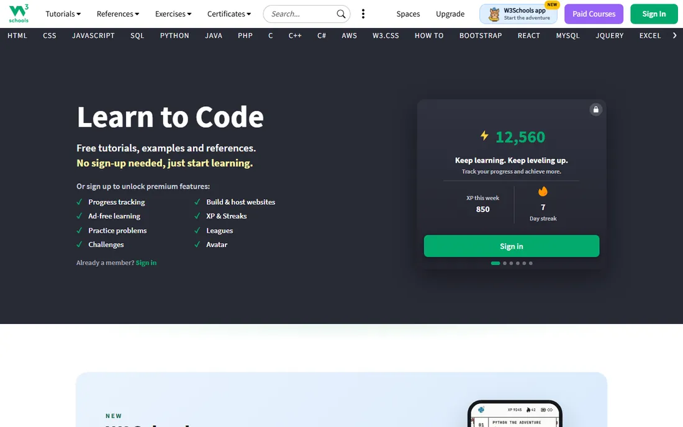683x427 pixels.
Task: Open the C# topic tab
Action: pos(322,36)
